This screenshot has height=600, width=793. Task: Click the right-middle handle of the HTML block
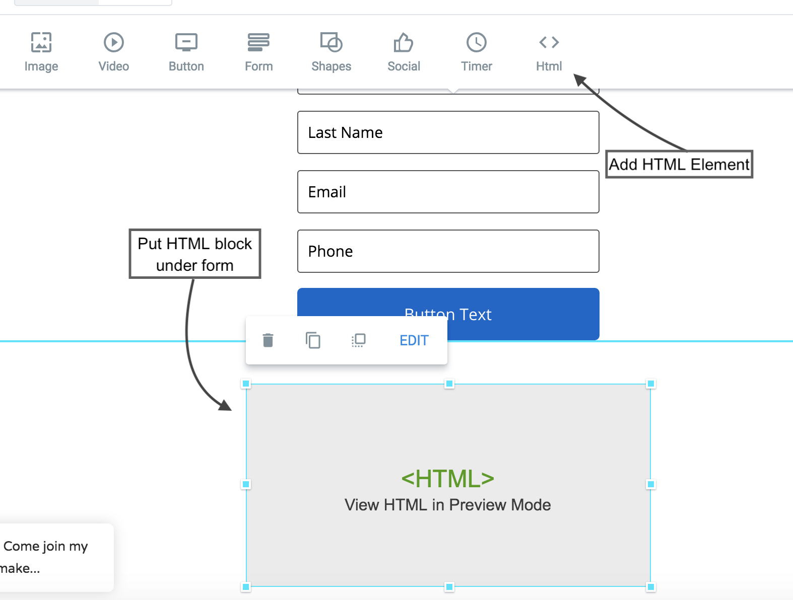click(651, 484)
